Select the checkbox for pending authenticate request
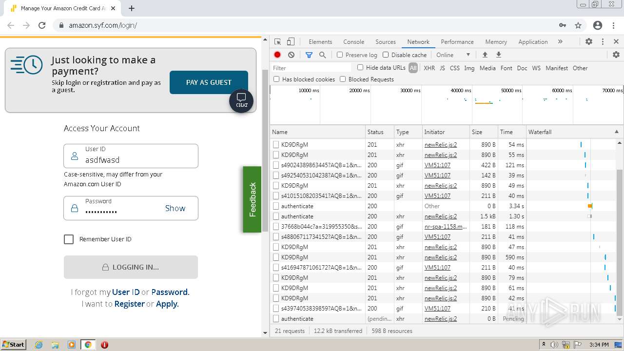Screen dimensions: 624x351 [x=276, y=319]
